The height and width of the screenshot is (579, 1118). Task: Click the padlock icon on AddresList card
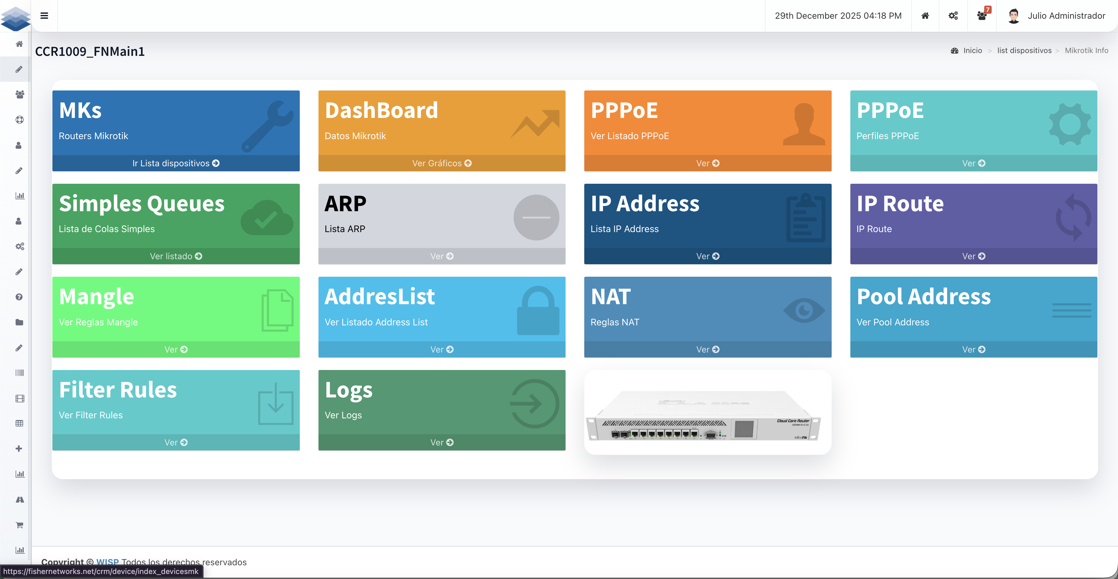point(538,310)
